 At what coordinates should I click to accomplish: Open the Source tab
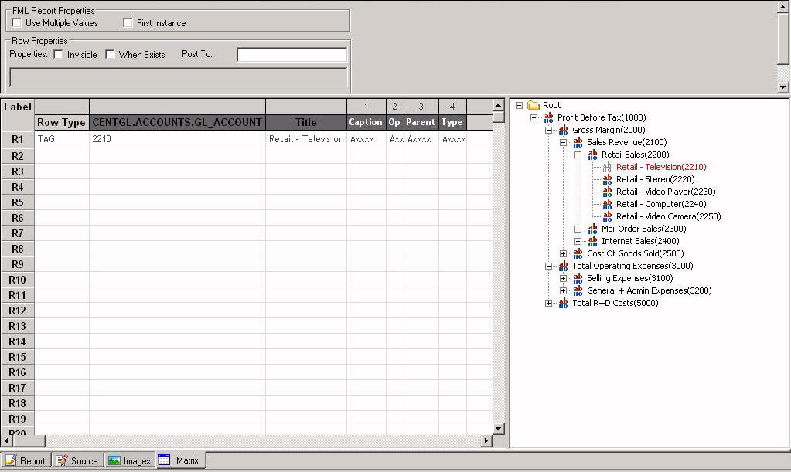77,460
